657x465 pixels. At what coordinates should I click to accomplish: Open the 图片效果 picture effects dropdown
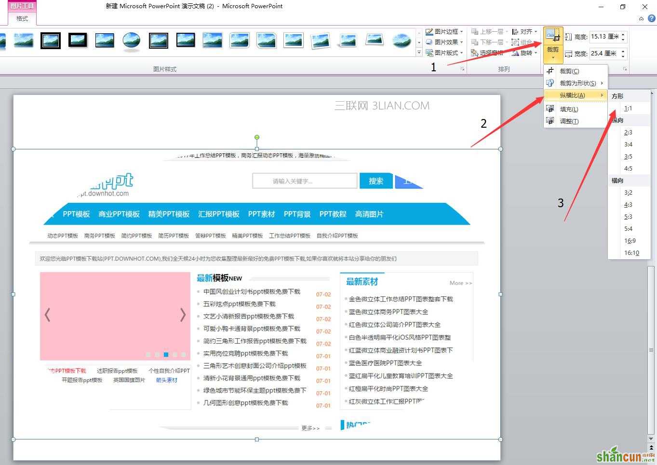[461, 42]
